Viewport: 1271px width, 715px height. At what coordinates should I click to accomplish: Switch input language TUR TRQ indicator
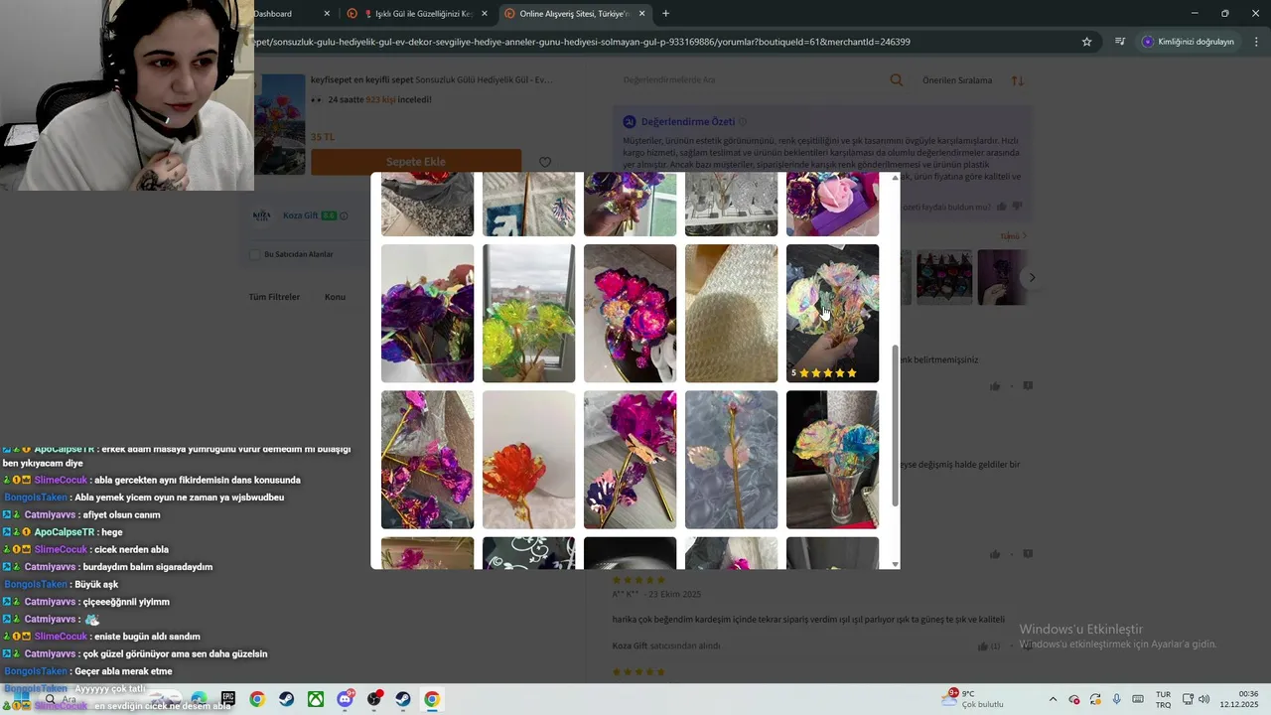(1163, 699)
